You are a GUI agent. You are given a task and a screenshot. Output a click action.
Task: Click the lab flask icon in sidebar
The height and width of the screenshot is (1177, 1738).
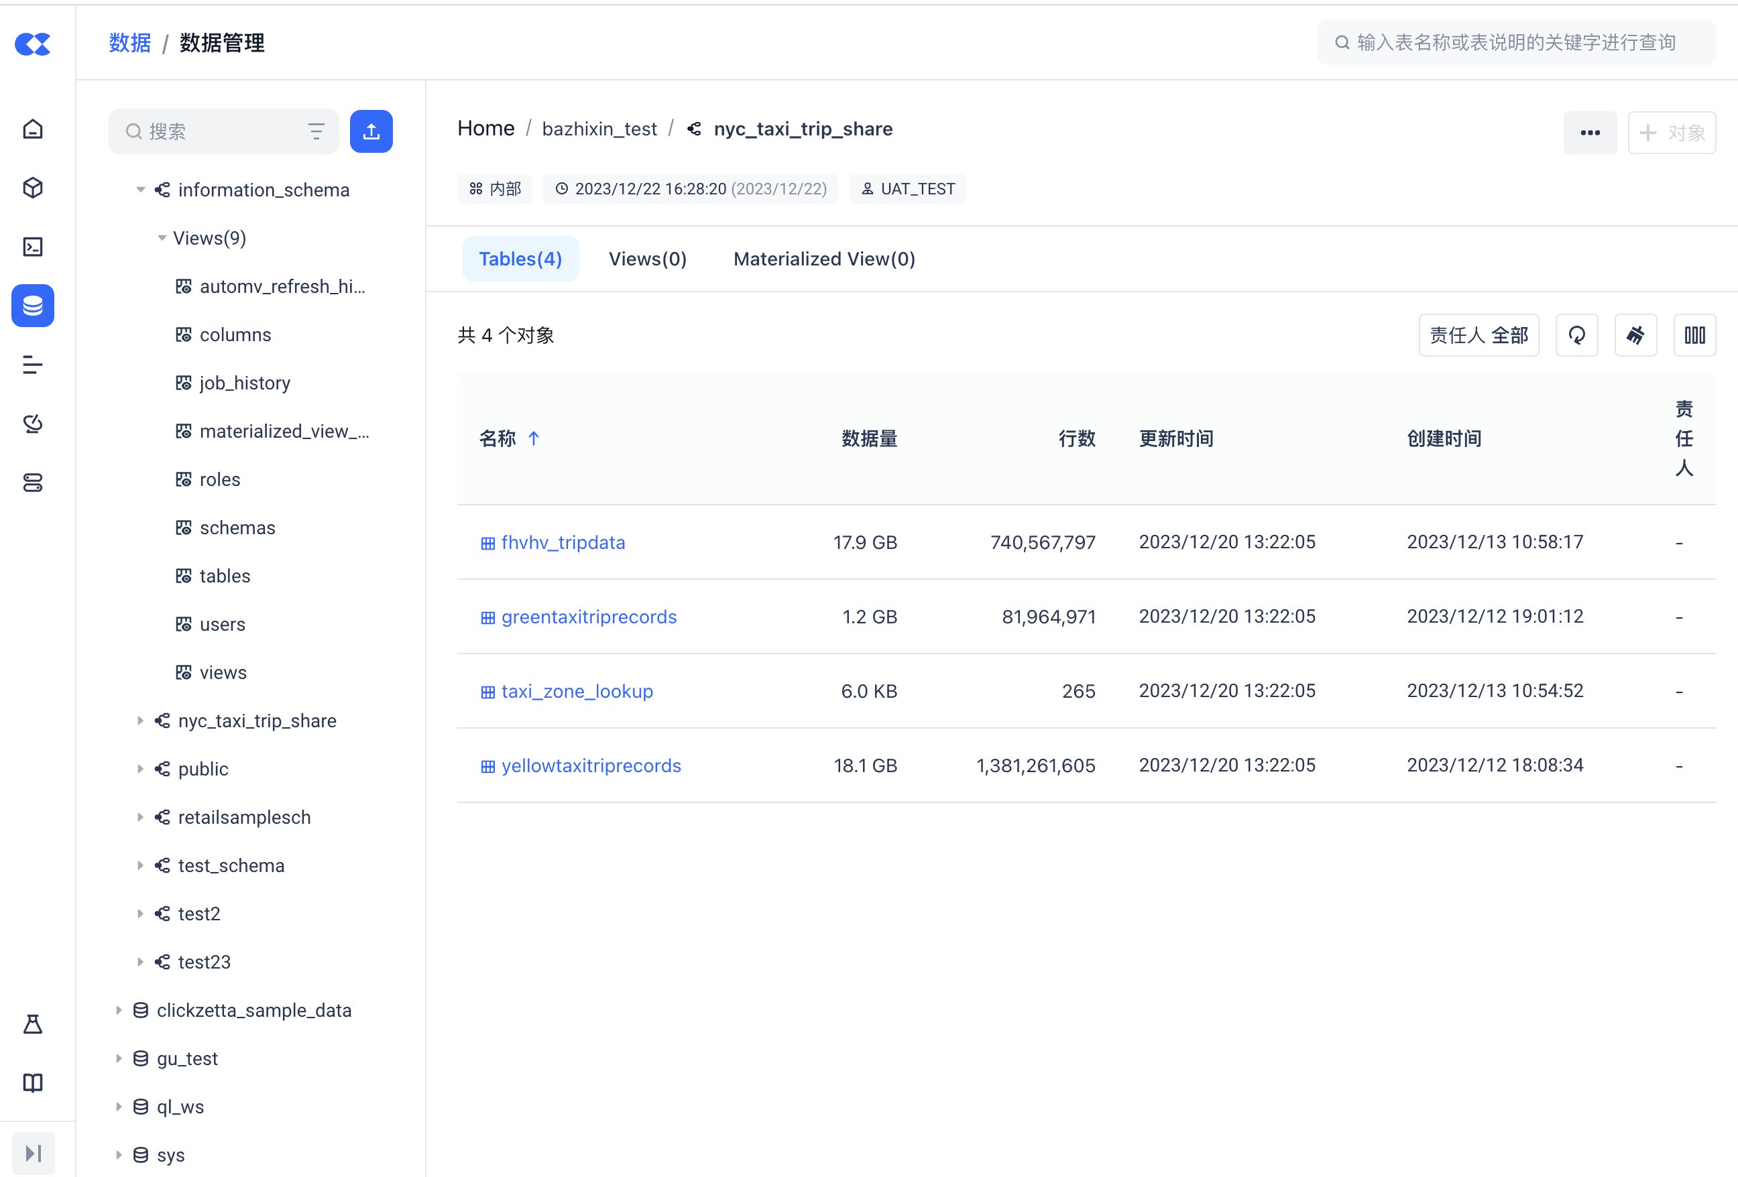click(x=33, y=1024)
